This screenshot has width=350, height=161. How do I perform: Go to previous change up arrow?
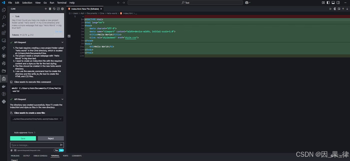coord(343,9)
